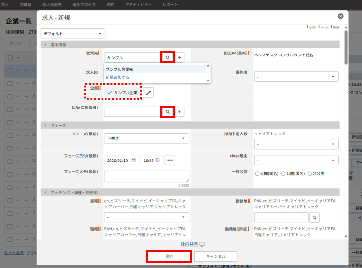
Task: Select the 公開(実名) radio button
Action: coord(257,174)
